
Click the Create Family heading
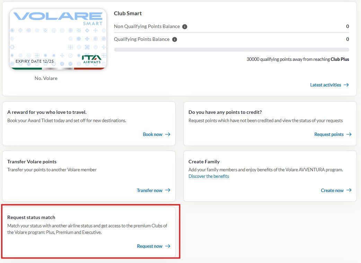204,162
